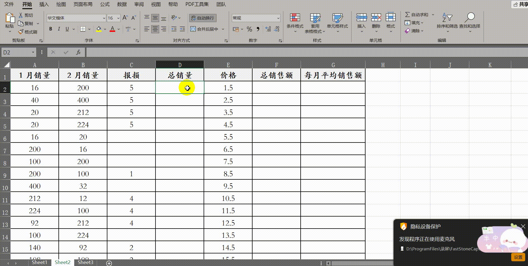Image resolution: width=528 pixels, height=266 pixels.
Task: Increase font size with the large A
Action: 125,18
